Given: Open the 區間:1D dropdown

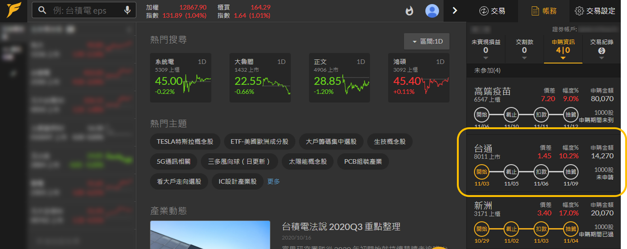Looking at the screenshot, I should (x=426, y=41).
